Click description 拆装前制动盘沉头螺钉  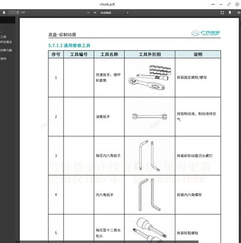point(195,155)
